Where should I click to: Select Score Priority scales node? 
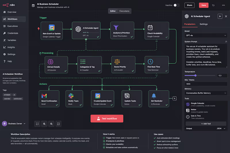[x=123, y=65]
